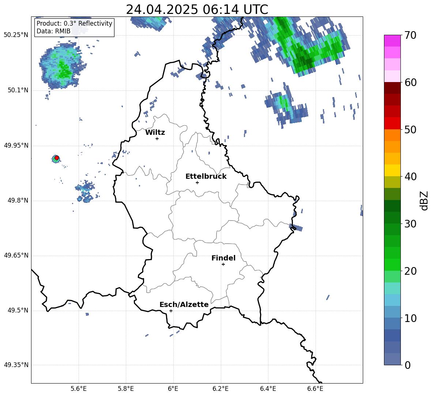Click the 6.4°E longitude label
This screenshot has width=433, height=396.
pyautogui.click(x=268, y=389)
